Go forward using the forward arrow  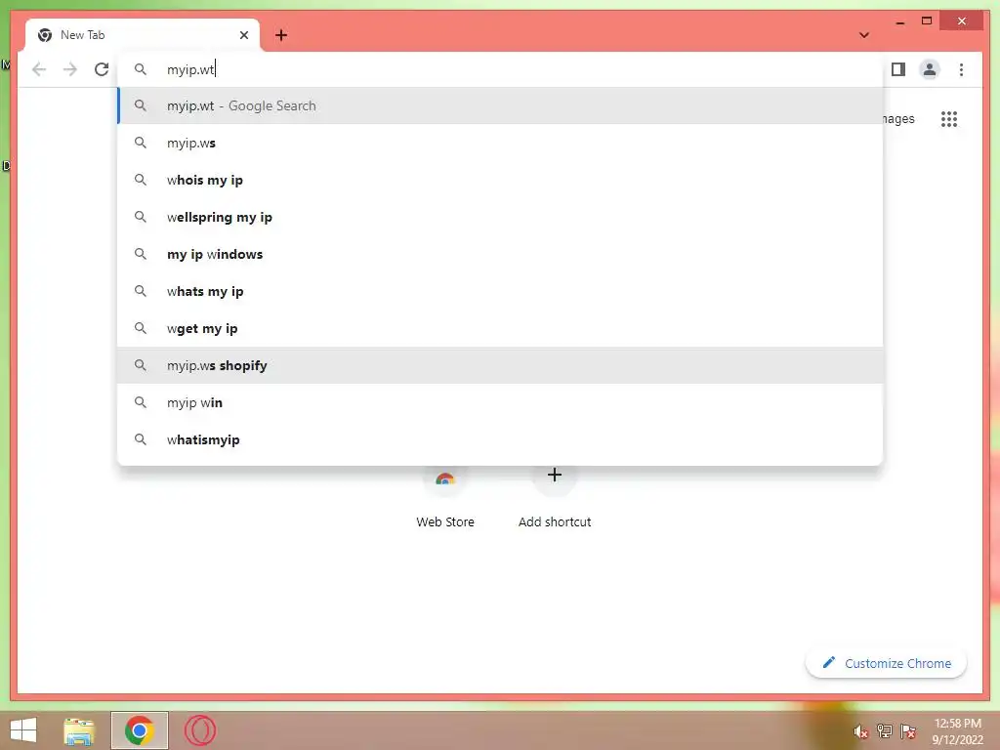[70, 69]
